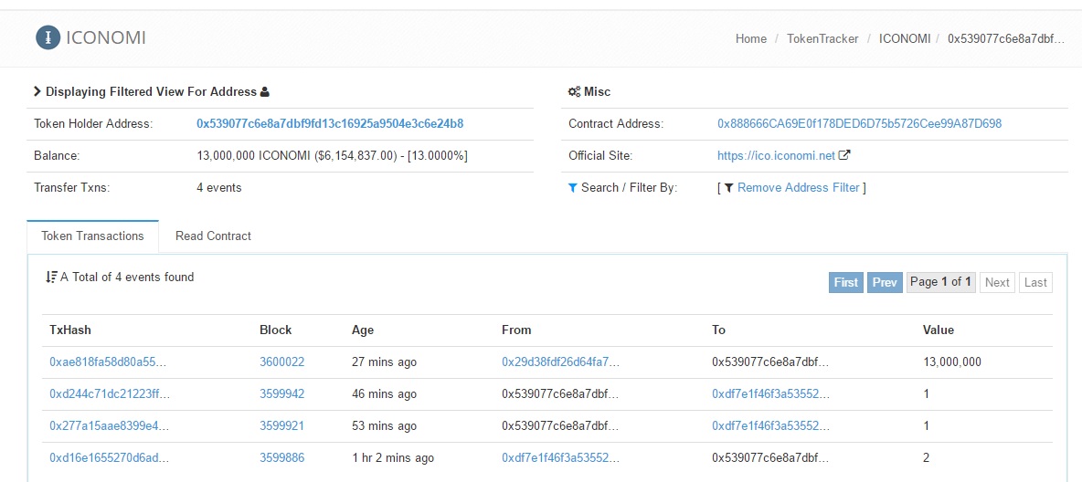Click the Last pagination button
This screenshot has height=482, width=1082.
(x=1035, y=282)
